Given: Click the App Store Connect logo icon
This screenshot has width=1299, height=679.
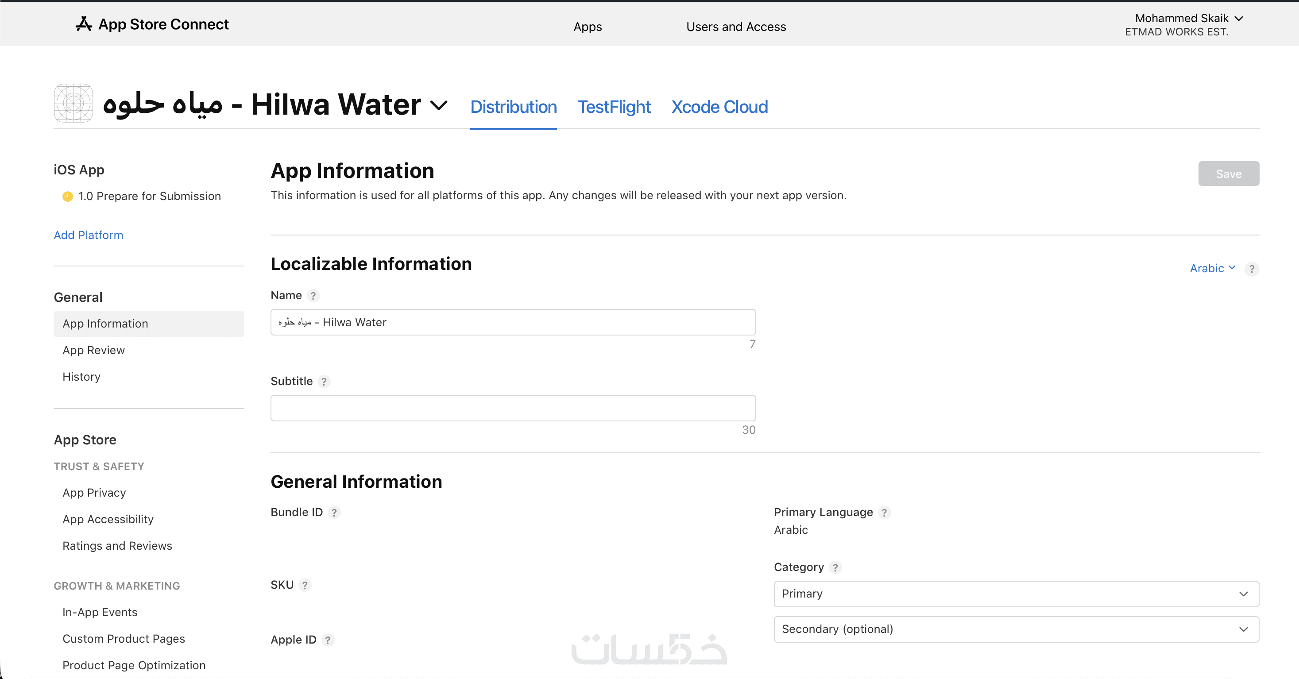Looking at the screenshot, I should click(x=84, y=24).
